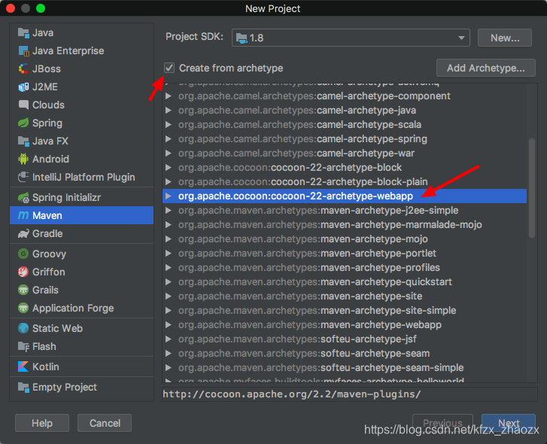The width and height of the screenshot is (547, 444).
Task: Expand camel-archetype-scala node
Action: point(169,124)
